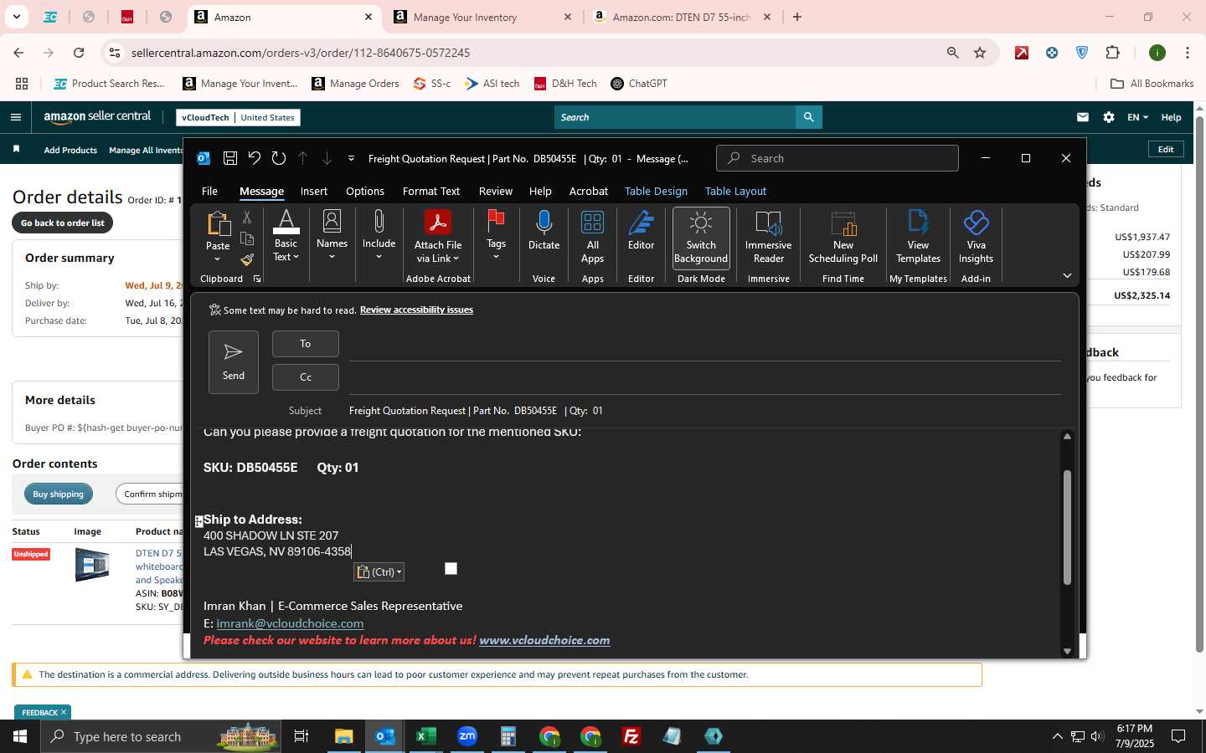Switch to the Insert tab

coord(314,191)
